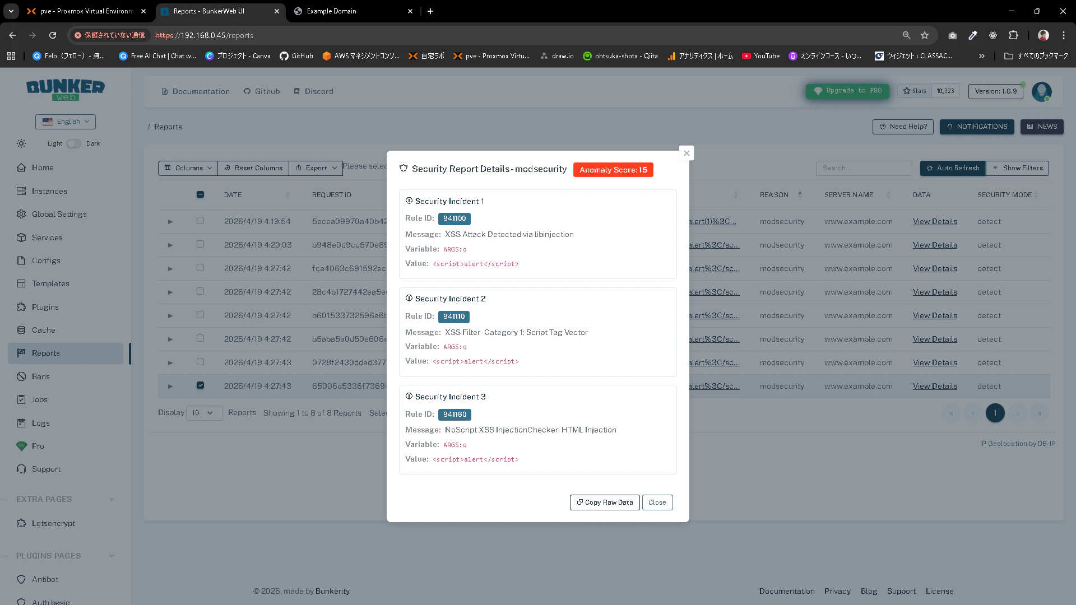Open the Plugins puzzle icon
The image size is (1076, 605).
21,307
